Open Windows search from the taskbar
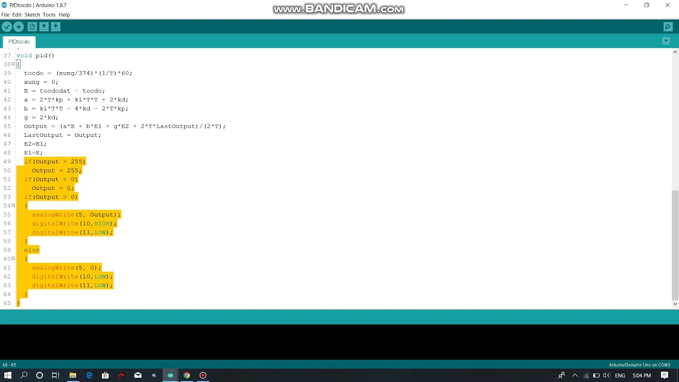Viewport: 679px width, 382px height. (24, 375)
